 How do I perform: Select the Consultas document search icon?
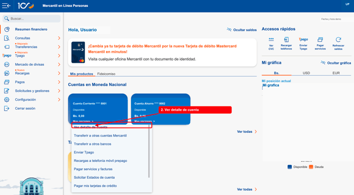7,38
